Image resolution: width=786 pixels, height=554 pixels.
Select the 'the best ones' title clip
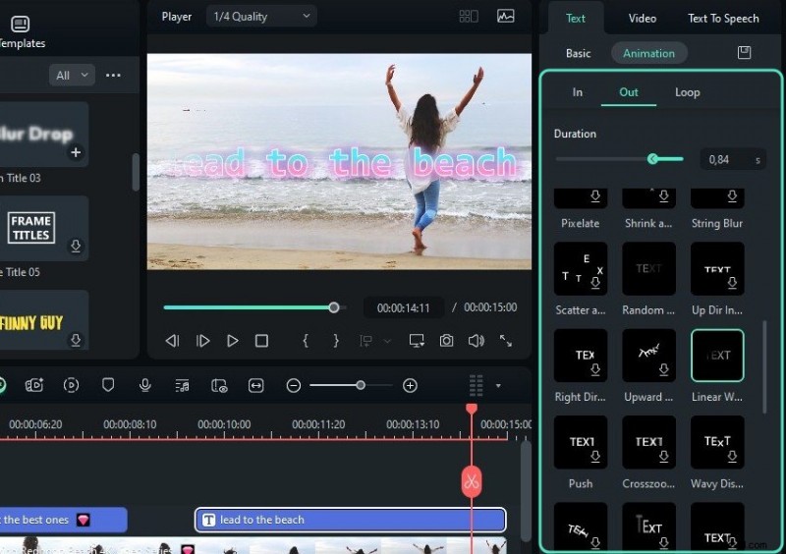[x=63, y=520]
